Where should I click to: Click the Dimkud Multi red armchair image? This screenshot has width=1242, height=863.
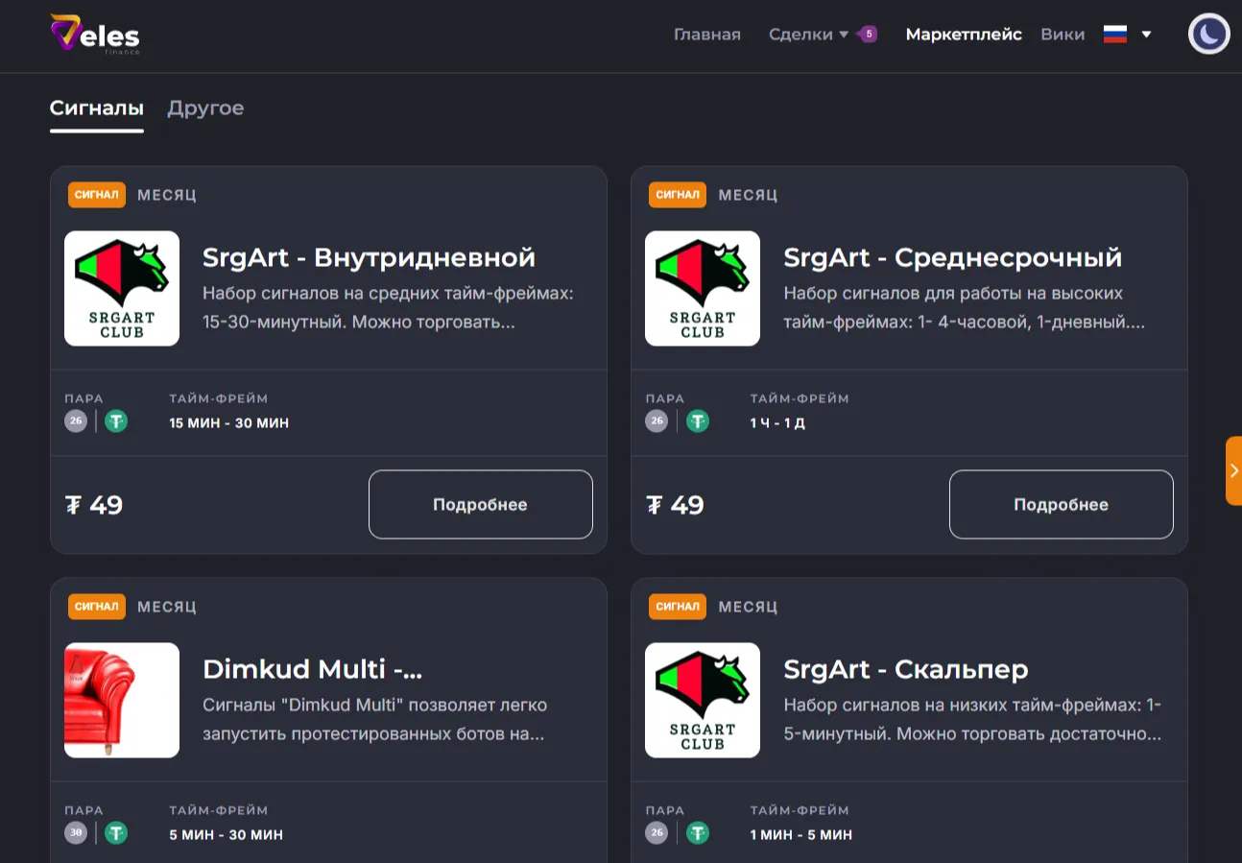pyautogui.click(x=122, y=700)
